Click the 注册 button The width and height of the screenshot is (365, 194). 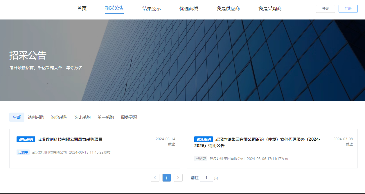[x=348, y=9]
